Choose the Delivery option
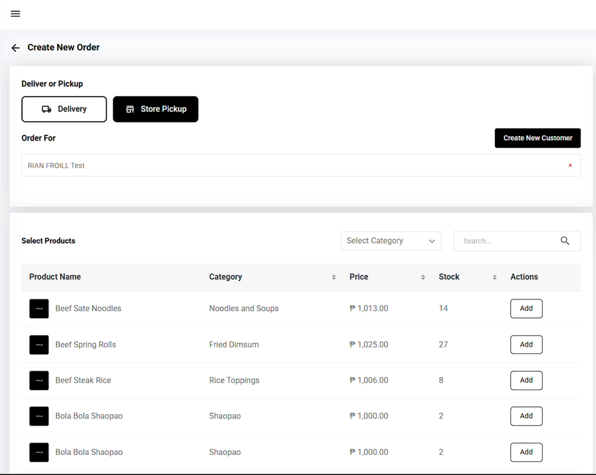596x475 pixels. pyautogui.click(x=64, y=110)
